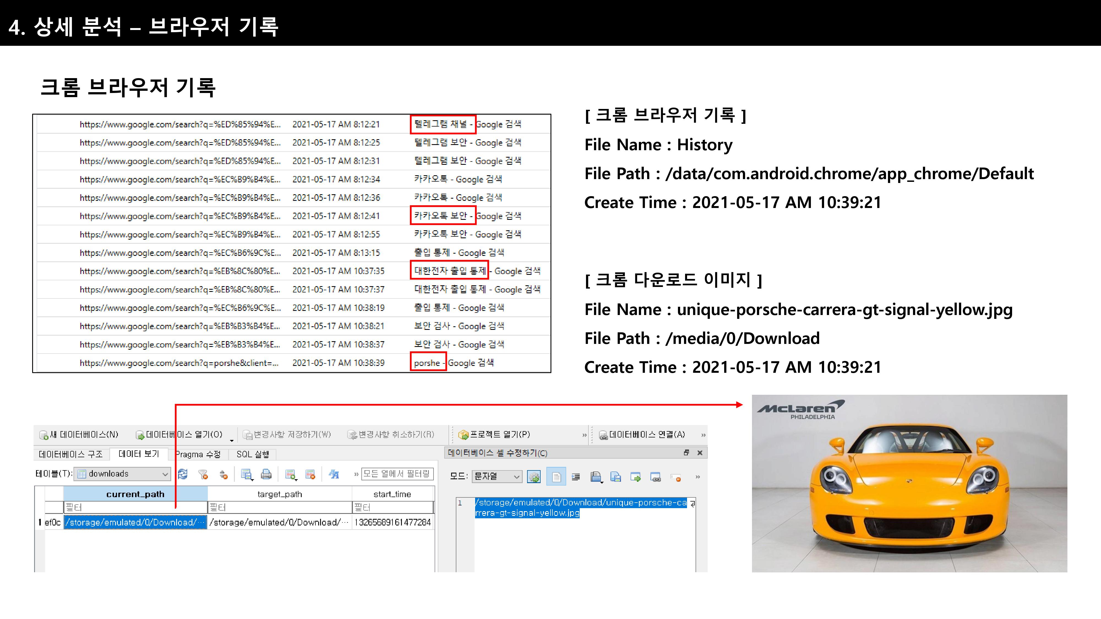Viewport: 1101px width, 619px height.
Task: Click the set cell to NULL icon
Action: 676,477
